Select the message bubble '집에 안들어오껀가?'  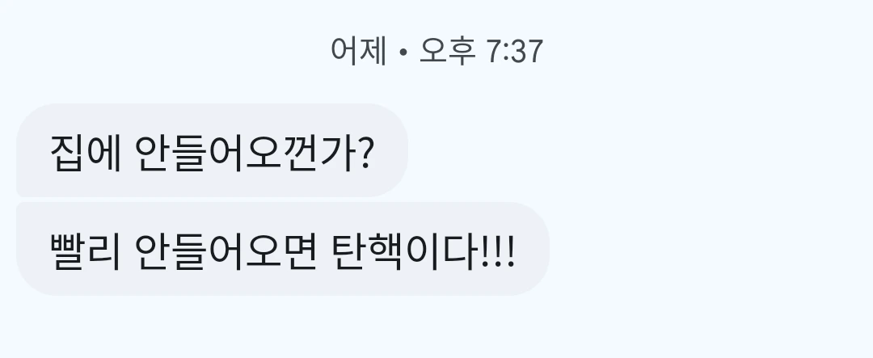(212, 150)
